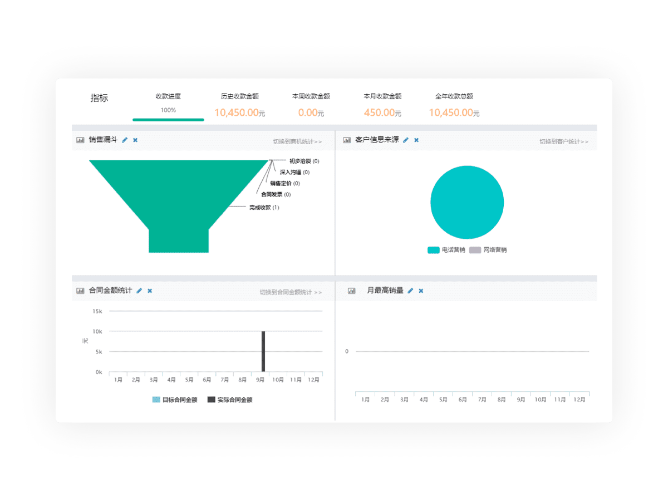This screenshot has width=668, height=501.
Task: Click 全年收款总额 value 10,450.00元
Action: (454, 112)
